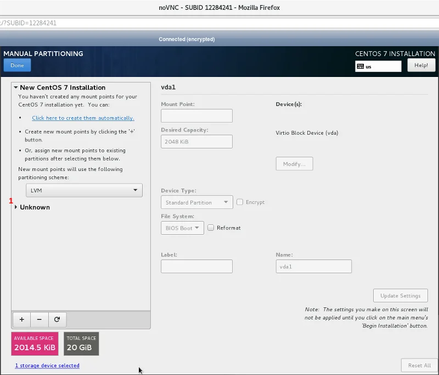The height and width of the screenshot is (375, 439).
Task: Click into the Mount Point text field
Action: [196, 115]
